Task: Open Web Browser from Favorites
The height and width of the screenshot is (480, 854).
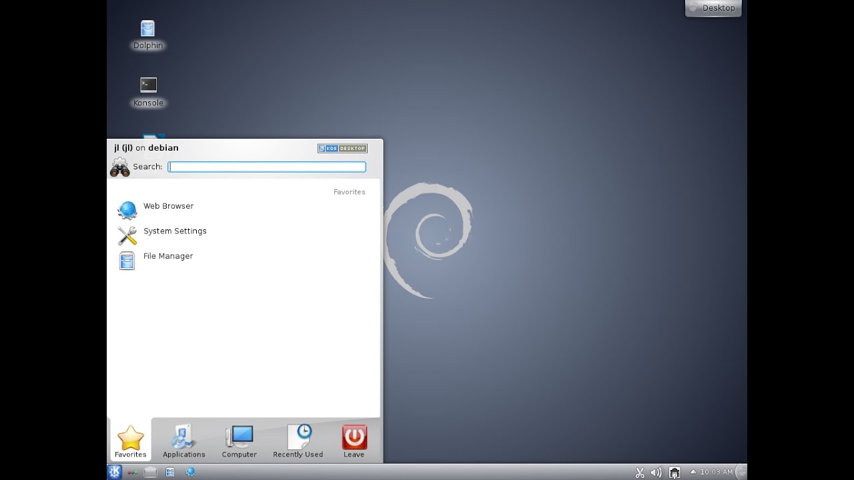Action: (244, 209)
